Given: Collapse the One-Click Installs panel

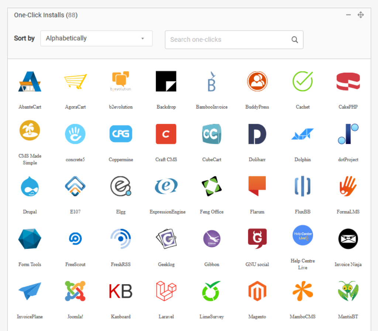Looking at the screenshot, I should [x=348, y=15].
